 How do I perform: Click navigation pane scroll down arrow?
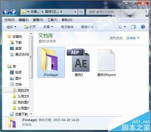(x=31, y=114)
